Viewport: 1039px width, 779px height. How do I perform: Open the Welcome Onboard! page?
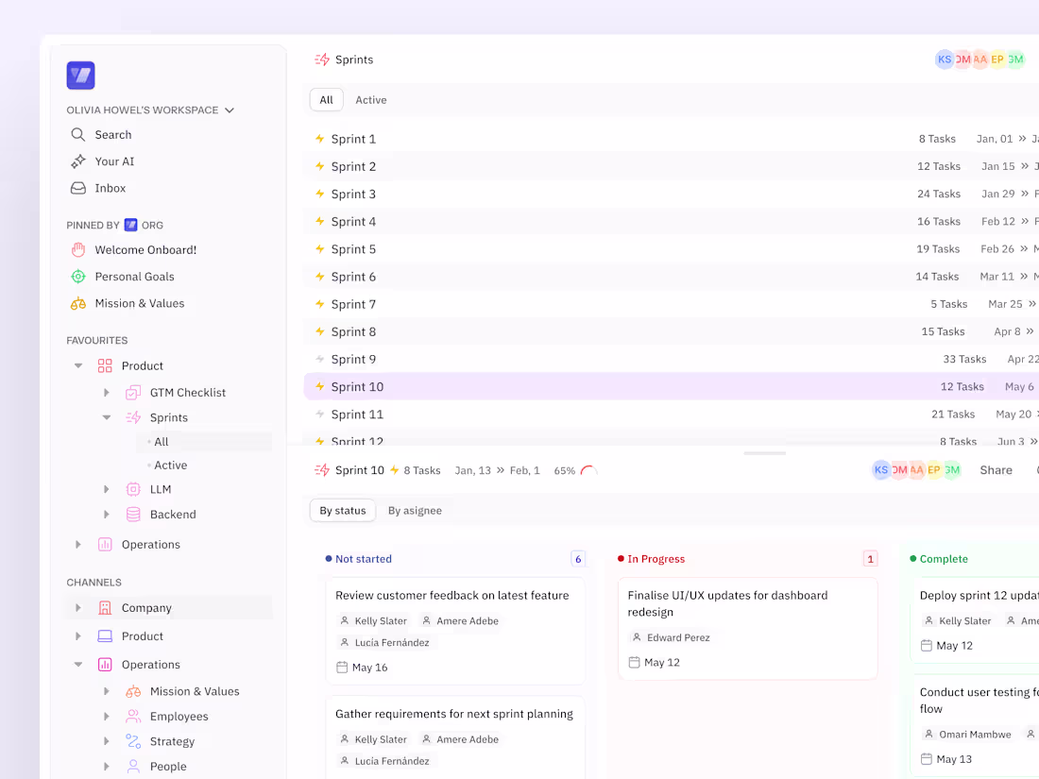(145, 249)
